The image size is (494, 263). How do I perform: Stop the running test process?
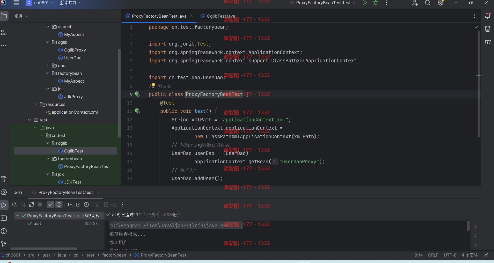tap(40, 205)
